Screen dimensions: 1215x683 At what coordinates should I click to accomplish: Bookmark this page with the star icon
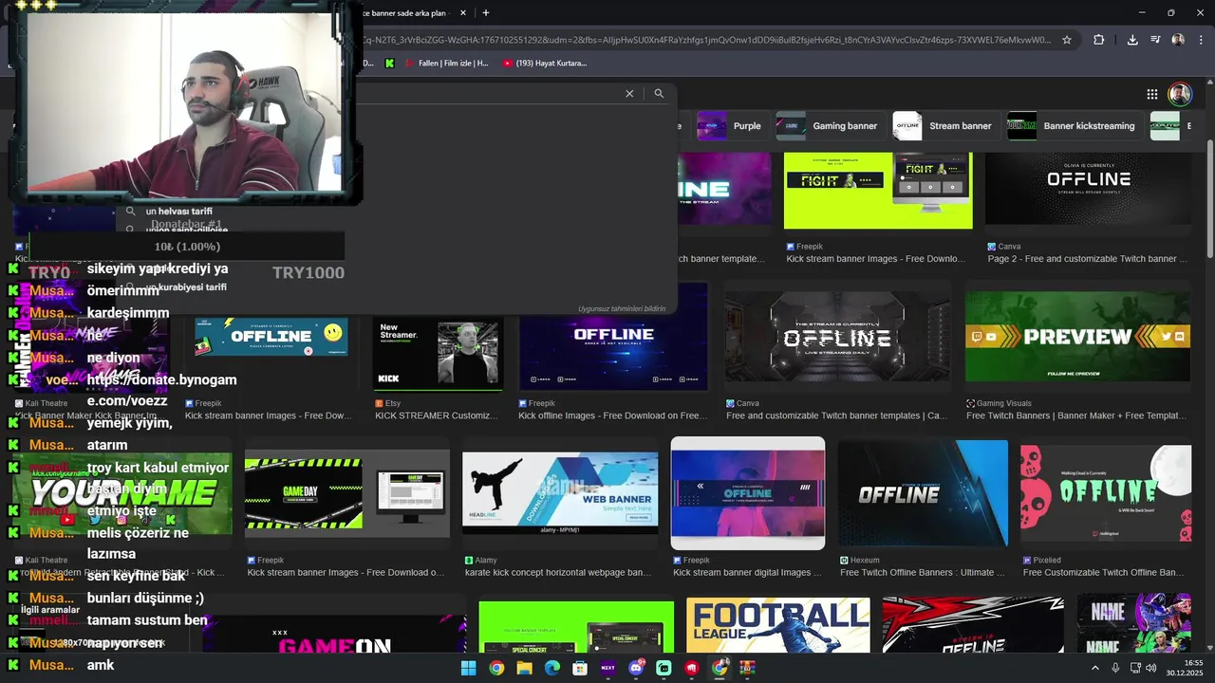click(1067, 40)
